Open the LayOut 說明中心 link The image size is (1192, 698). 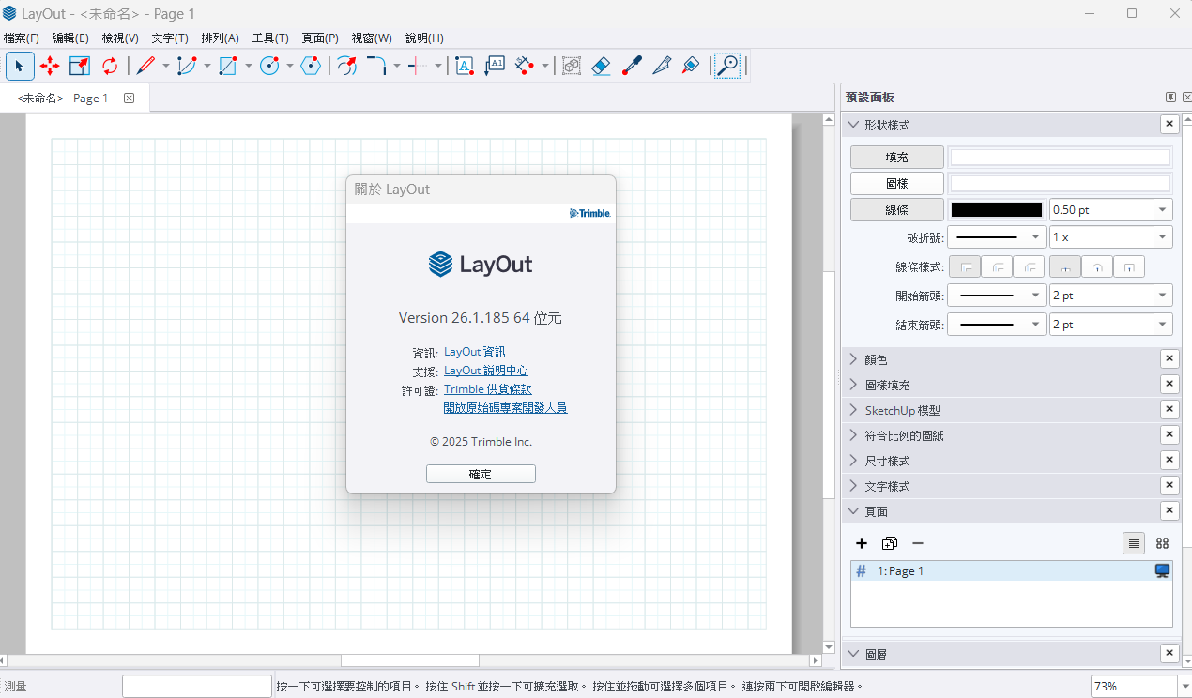[x=486, y=371]
